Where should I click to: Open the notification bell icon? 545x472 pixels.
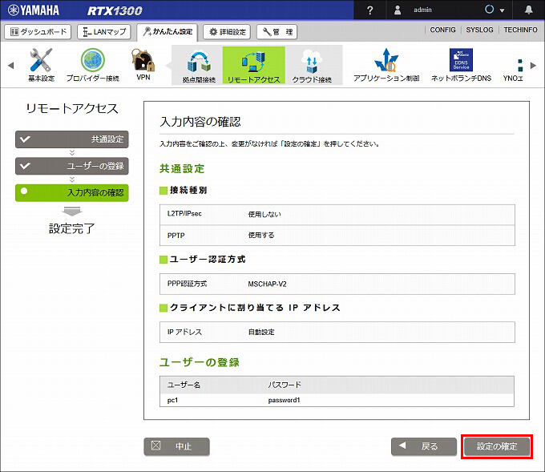click(528, 10)
